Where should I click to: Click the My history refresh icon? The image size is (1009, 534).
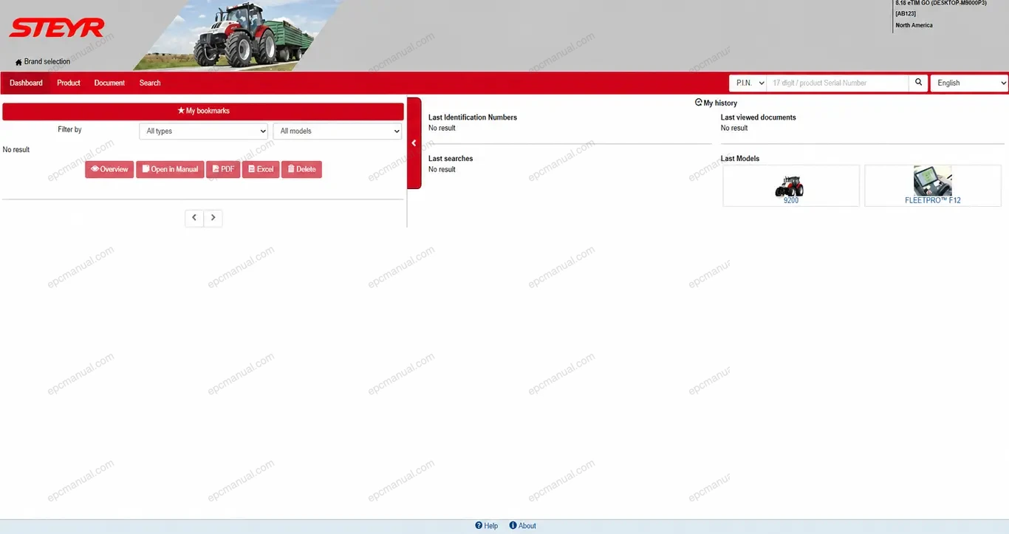click(699, 103)
